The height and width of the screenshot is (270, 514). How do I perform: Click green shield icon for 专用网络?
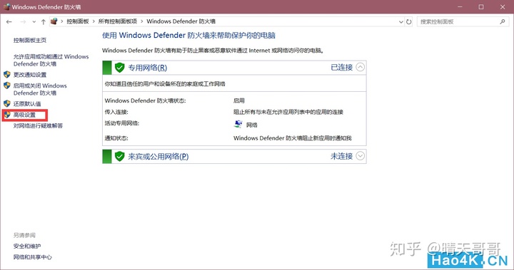click(x=120, y=68)
